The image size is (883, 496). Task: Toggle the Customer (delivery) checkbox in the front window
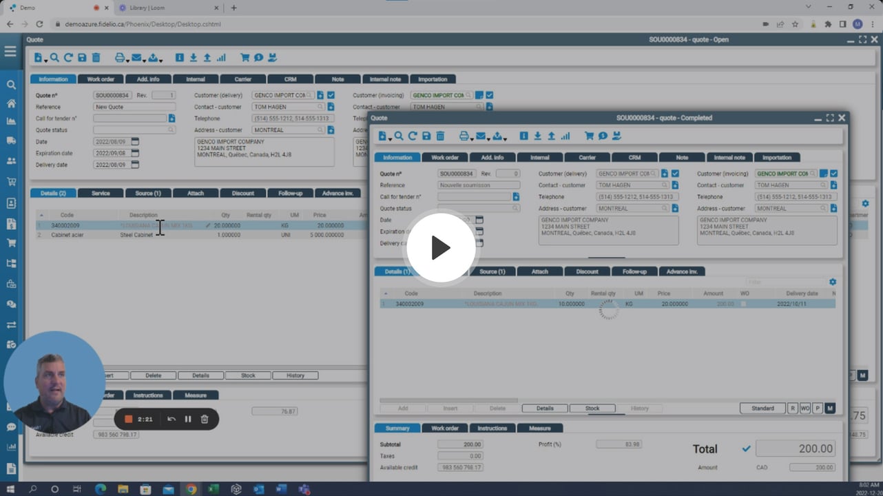[675, 174]
